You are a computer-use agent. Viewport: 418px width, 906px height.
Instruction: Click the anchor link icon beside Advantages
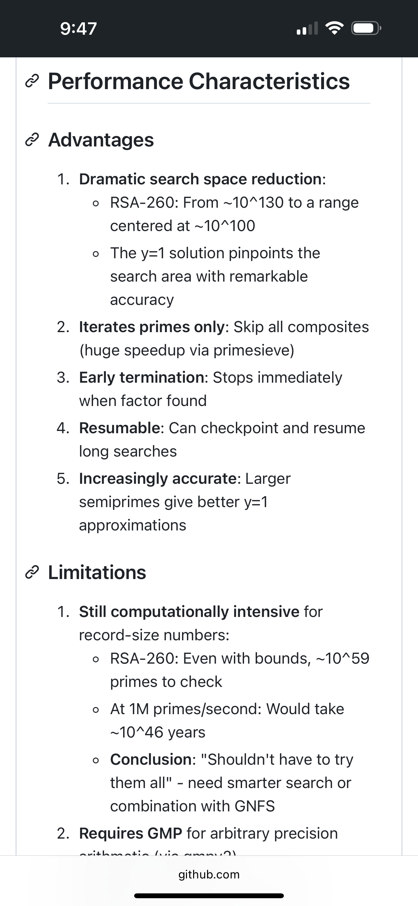[32, 140]
